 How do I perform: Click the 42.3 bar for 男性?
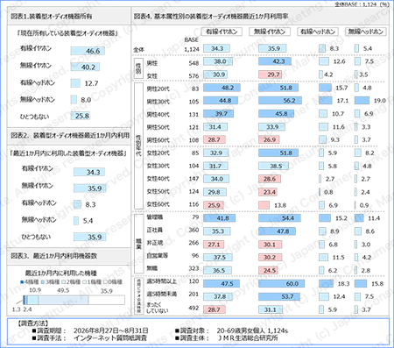coord(275,61)
